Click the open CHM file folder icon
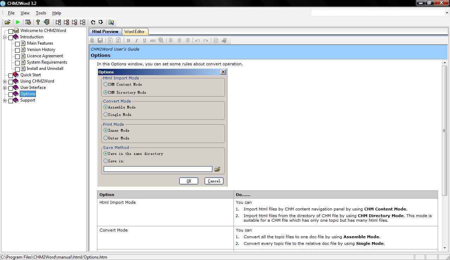Viewport: 450px width, 260px height. click(7, 22)
